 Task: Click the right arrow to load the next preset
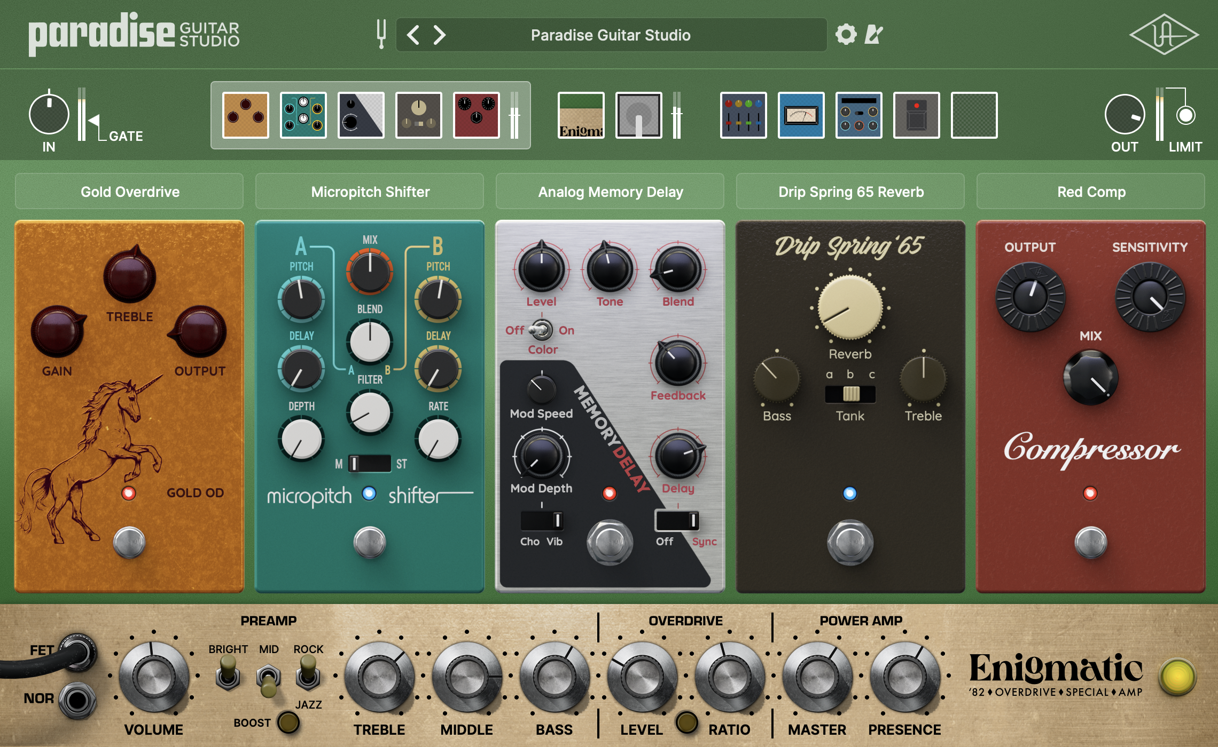(x=439, y=34)
